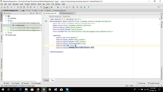Expand the res folder
Viewport: 163px width, 92px height.
pyautogui.click(x=6, y=33)
